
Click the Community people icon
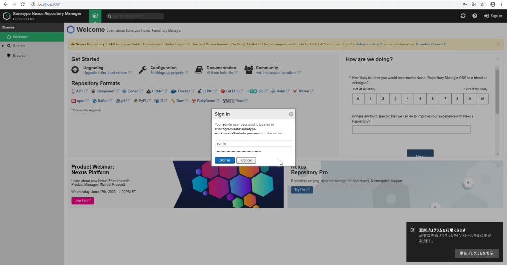point(249,70)
